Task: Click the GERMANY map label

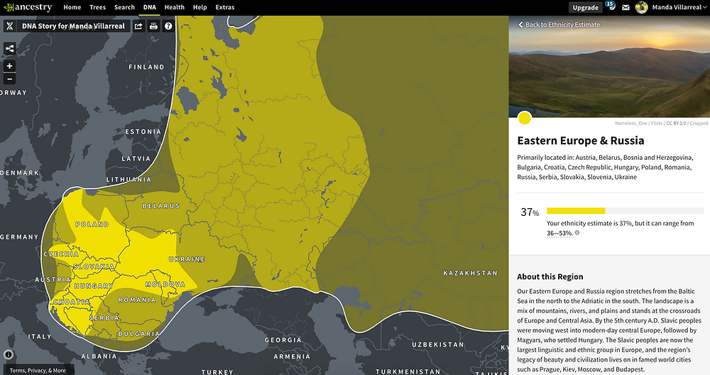Action: pos(19,237)
